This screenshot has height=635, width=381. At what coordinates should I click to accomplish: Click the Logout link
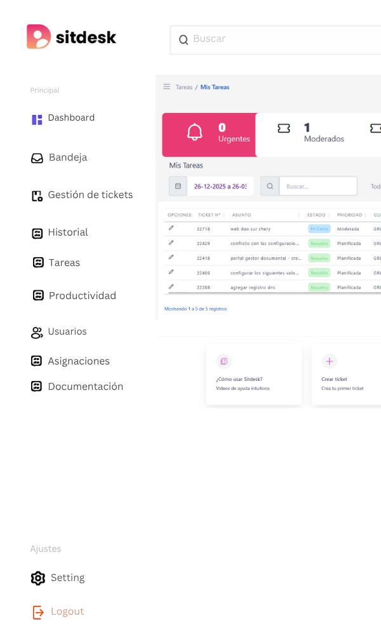pyautogui.click(x=67, y=612)
